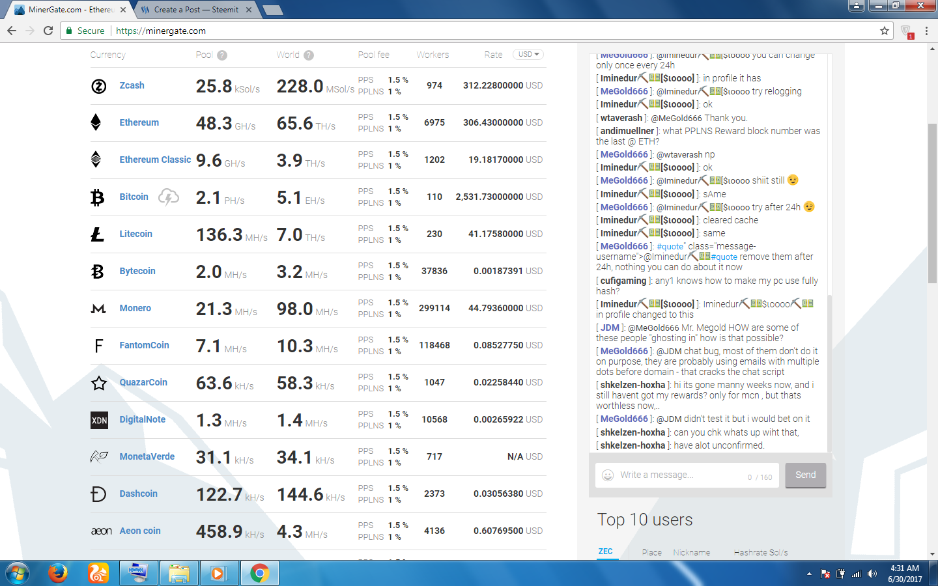This screenshot has height=586, width=938.
Task: Open the QuazarCoin link
Action: pyautogui.click(x=143, y=382)
